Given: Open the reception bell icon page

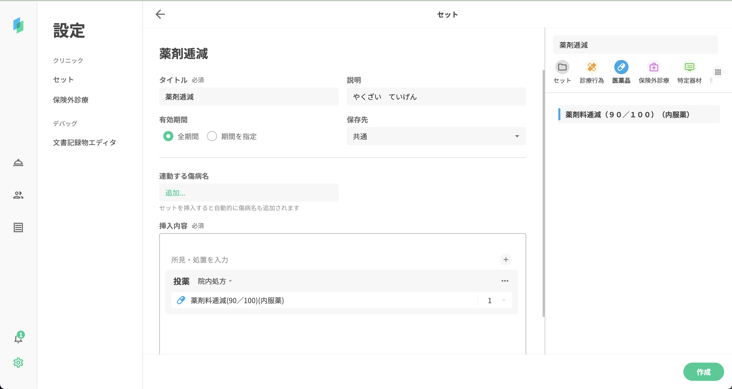Looking at the screenshot, I should (x=18, y=163).
